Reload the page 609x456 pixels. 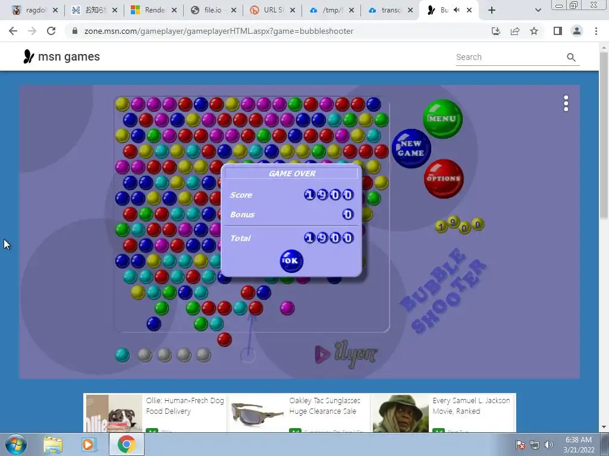point(51,31)
